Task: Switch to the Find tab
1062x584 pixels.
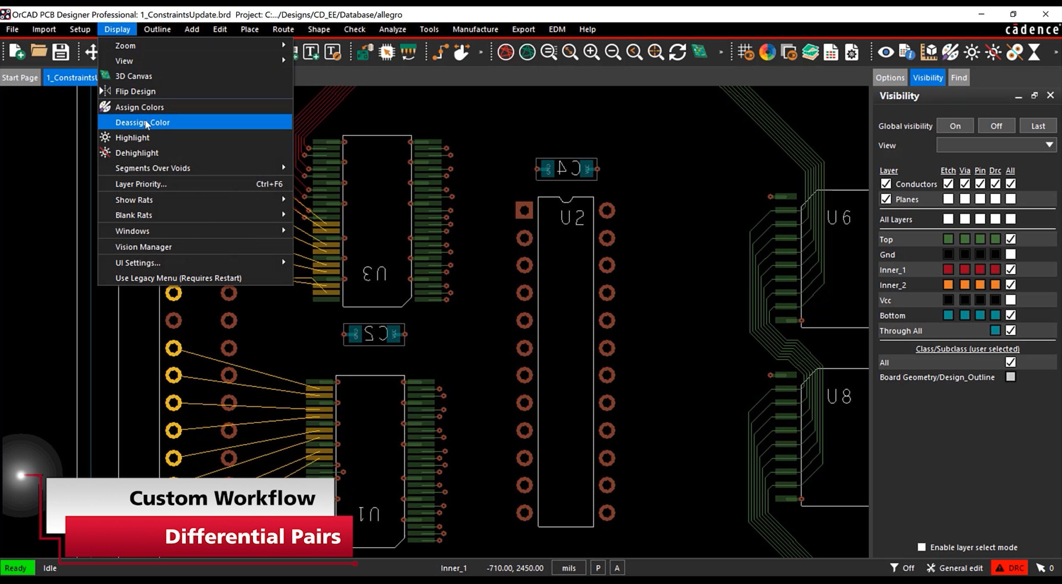Action: tap(959, 77)
